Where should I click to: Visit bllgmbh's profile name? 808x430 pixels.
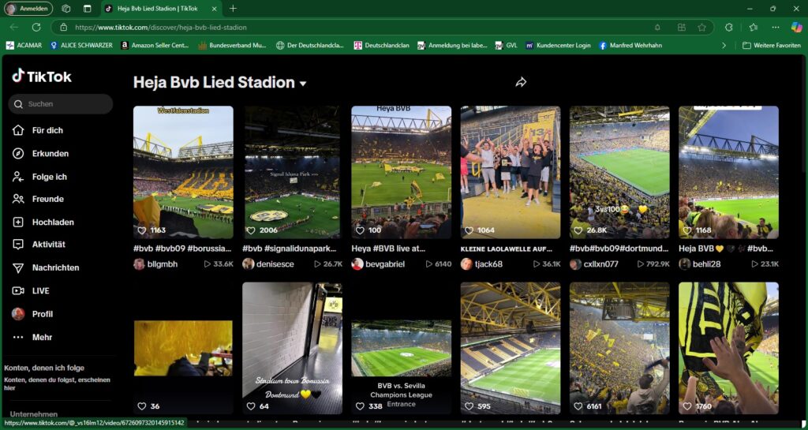(x=163, y=264)
